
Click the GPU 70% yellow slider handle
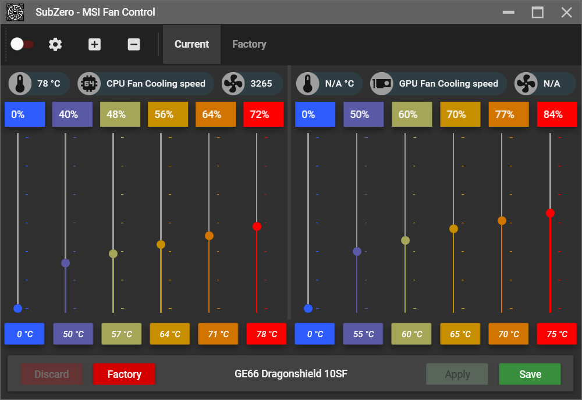(453, 228)
